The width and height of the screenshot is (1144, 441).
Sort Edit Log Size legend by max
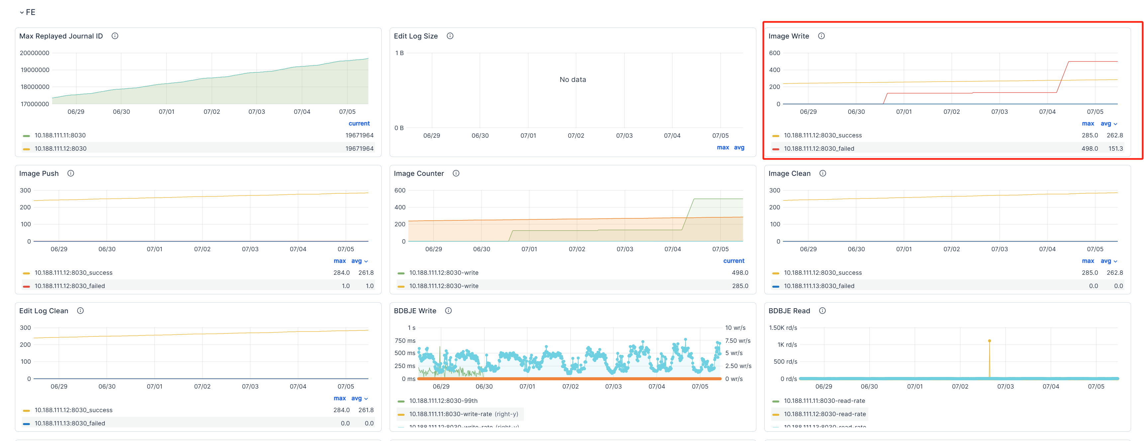[722, 147]
